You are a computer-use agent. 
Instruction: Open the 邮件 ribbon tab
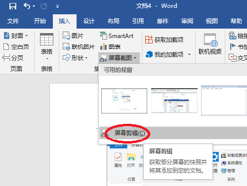tap(163, 21)
